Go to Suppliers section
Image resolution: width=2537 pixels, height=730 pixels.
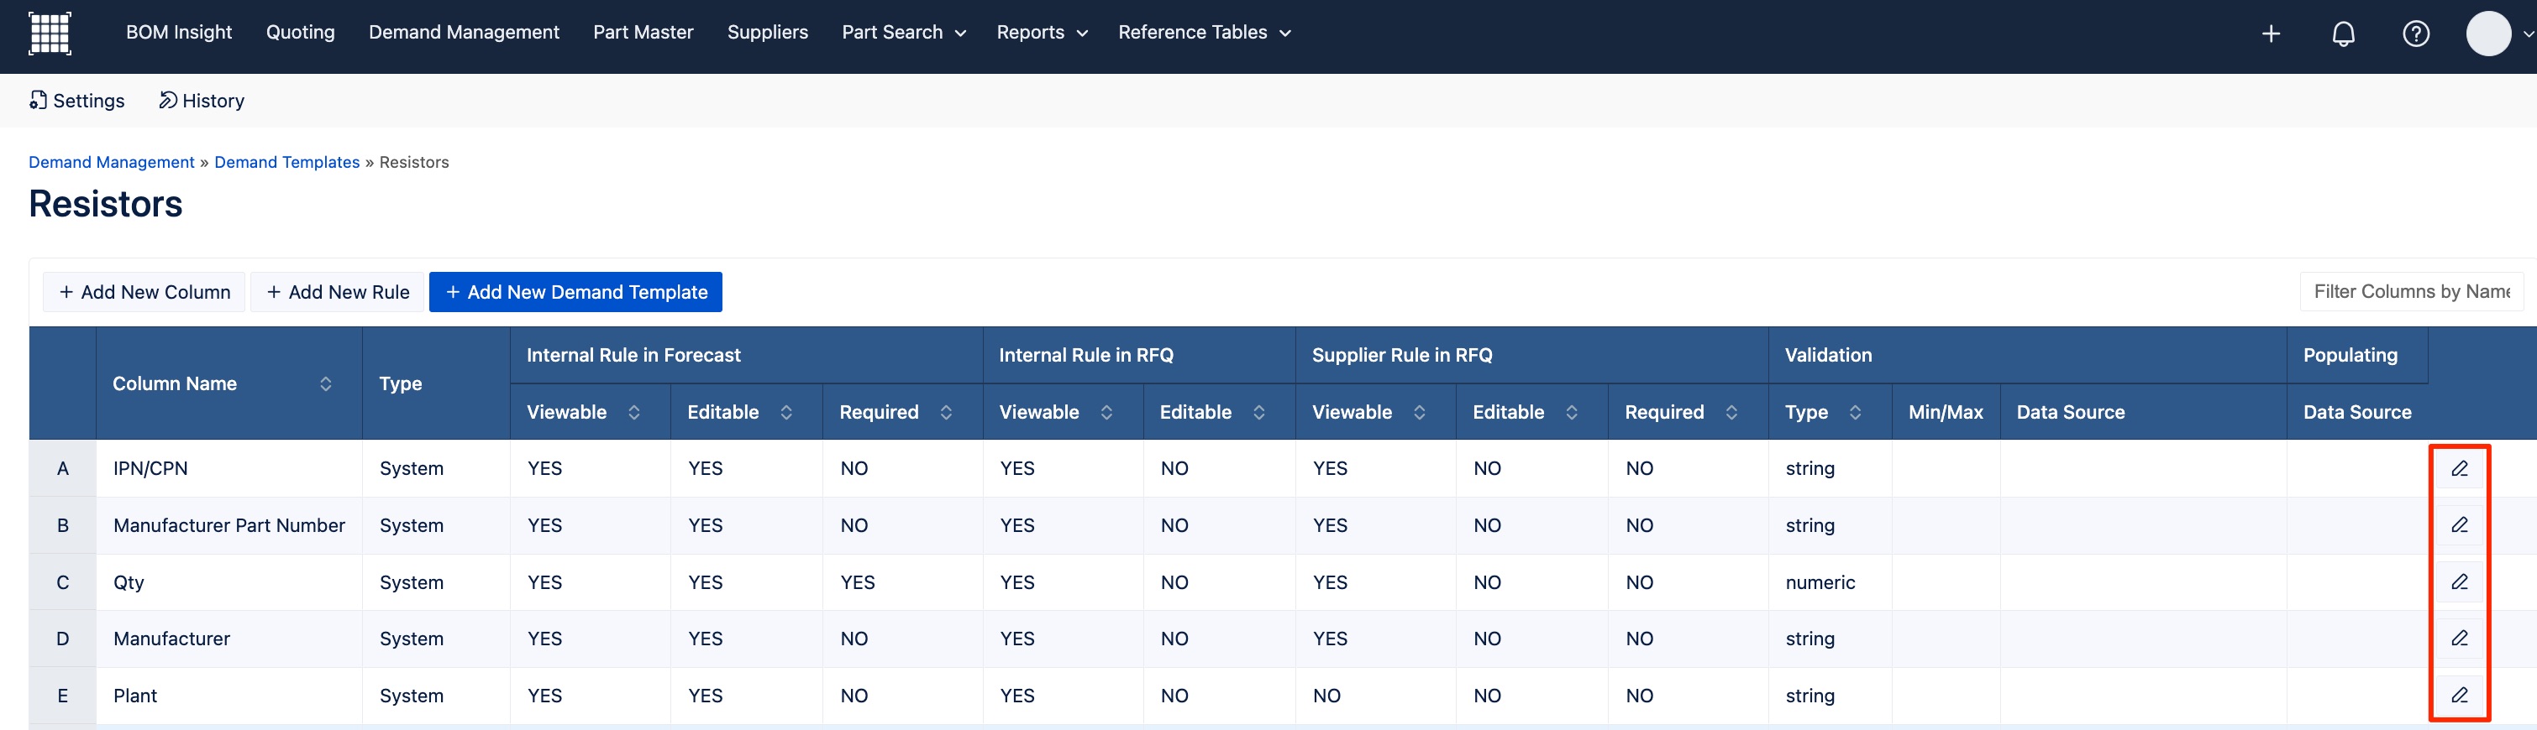[767, 33]
